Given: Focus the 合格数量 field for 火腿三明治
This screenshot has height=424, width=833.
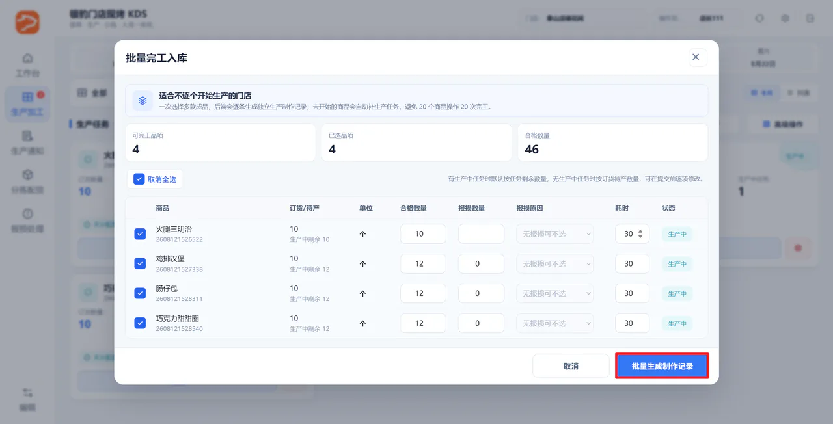Looking at the screenshot, I should [x=423, y=234].
